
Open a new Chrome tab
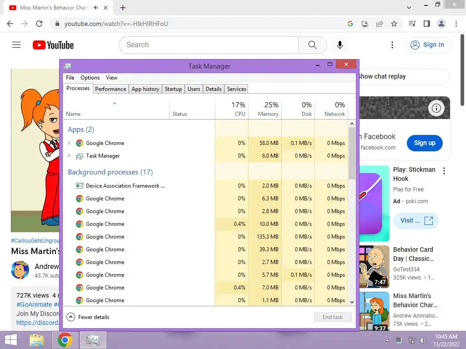point(123,8)
